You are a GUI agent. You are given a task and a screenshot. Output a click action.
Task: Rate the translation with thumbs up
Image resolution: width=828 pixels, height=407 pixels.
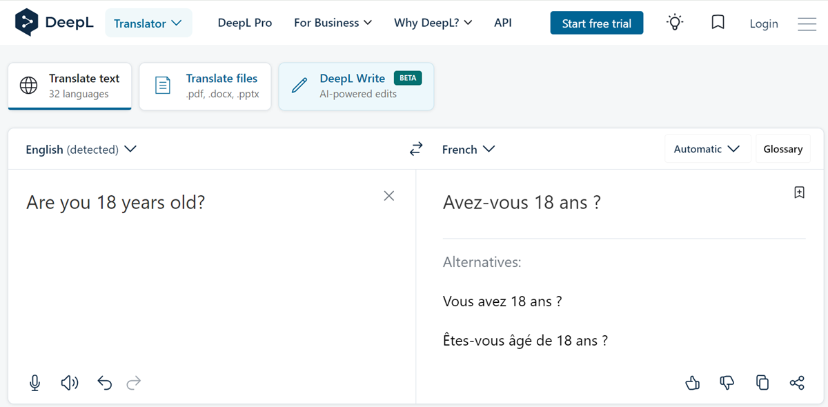pyautogui.click(x=693, y=383)
